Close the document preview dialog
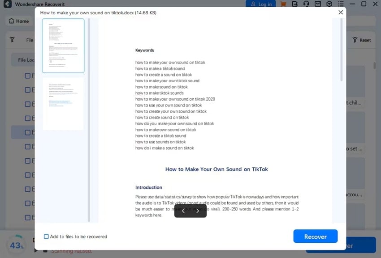 (x=341, y=13)
